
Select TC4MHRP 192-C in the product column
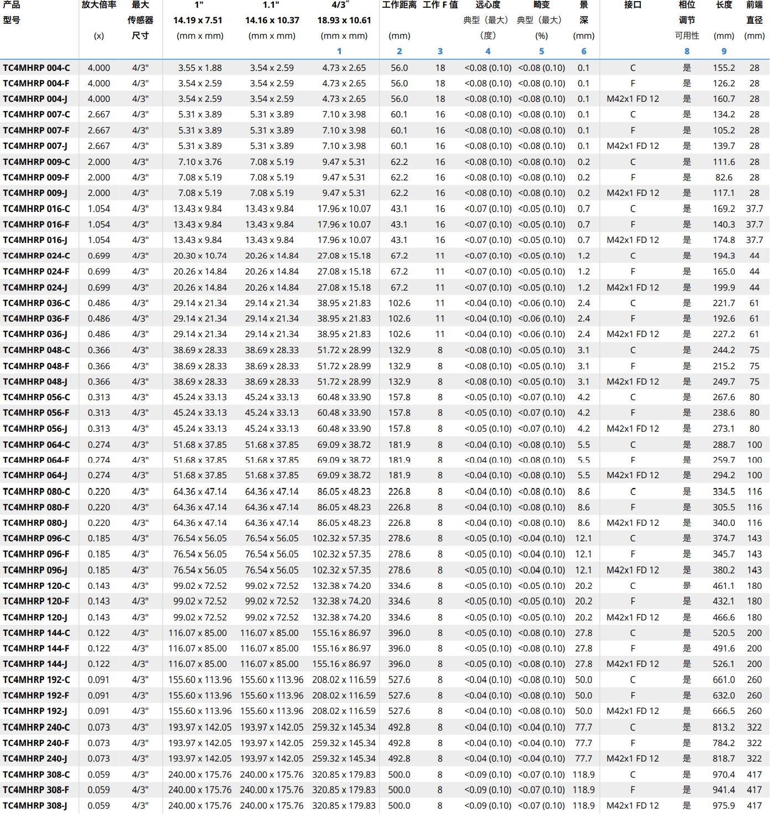tap(37, 680)
